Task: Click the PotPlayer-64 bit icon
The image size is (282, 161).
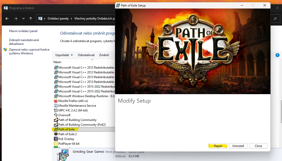Action: click(x=56, y=143)
